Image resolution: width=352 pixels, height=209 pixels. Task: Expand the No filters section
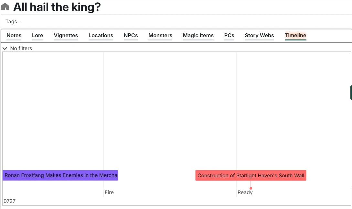point(21,48)
